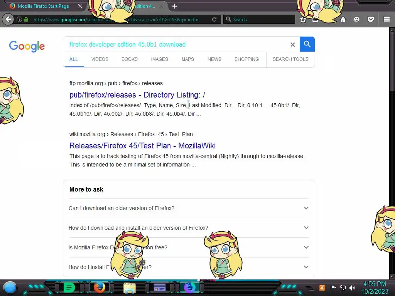395x296 pixels.
Task: Switch to Firefox Developer Edition in the taskbar
Action: click(190, 287)
